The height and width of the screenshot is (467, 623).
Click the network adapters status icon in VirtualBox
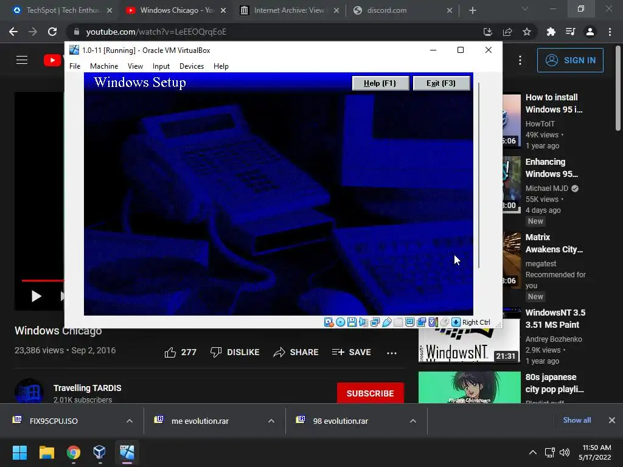(375, 322)
